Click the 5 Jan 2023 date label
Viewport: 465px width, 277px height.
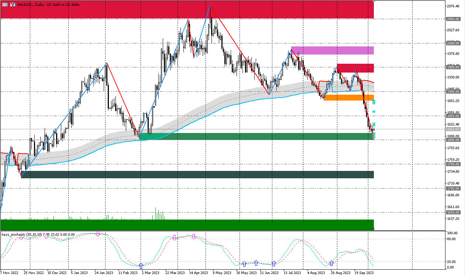(x=79, y=273)
